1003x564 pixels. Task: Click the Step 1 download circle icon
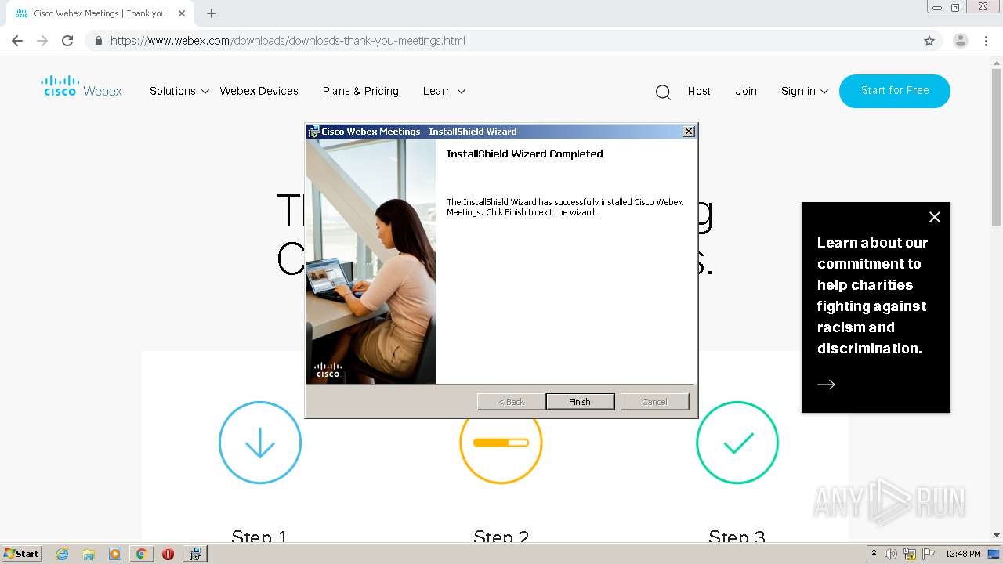260,443
